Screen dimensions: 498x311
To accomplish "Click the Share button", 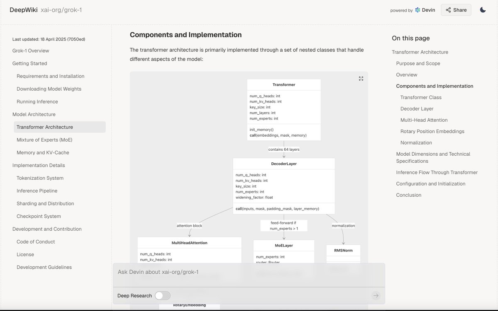I will pyautogui.click(x=456, y=10).
